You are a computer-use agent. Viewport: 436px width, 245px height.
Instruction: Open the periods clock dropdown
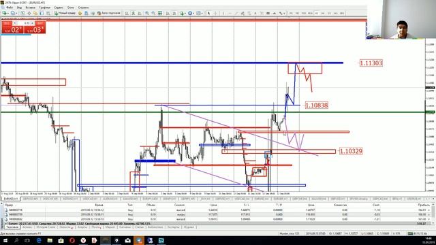click(191, 13)
